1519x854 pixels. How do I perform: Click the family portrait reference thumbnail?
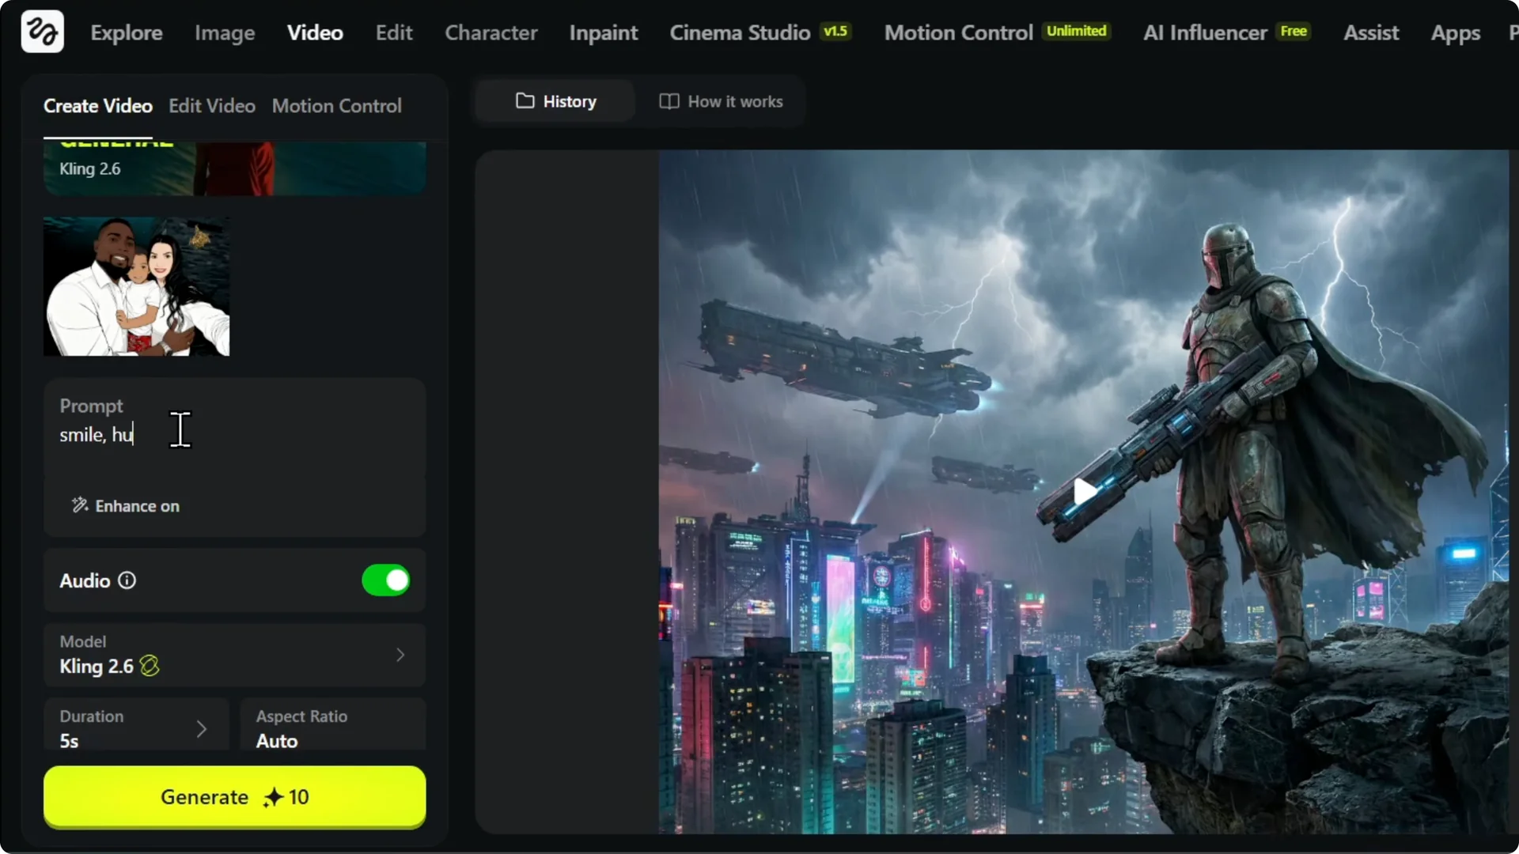click(135, 285)
